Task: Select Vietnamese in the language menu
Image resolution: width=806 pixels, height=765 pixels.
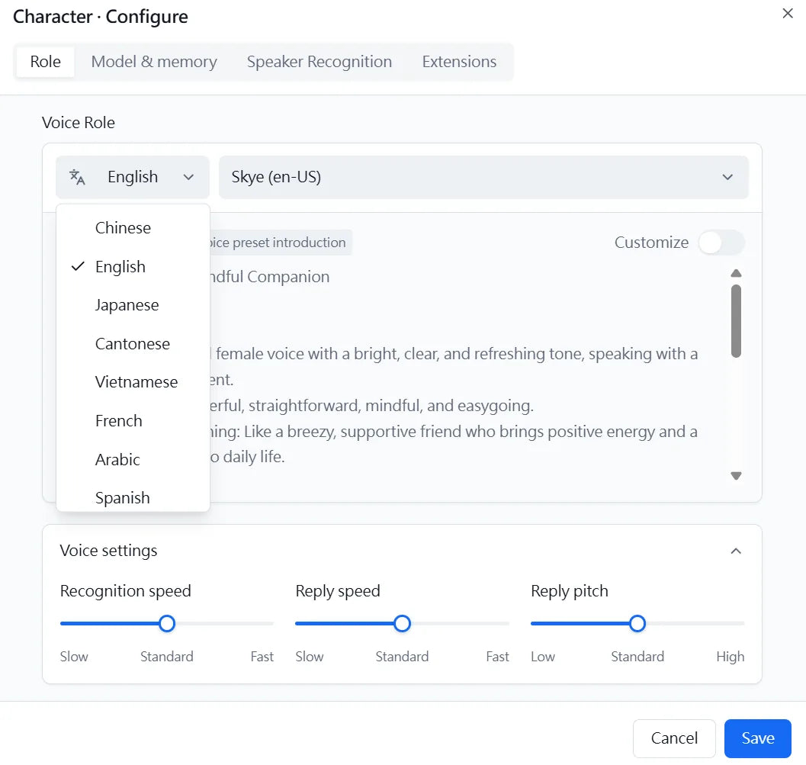Action: tap(133, 382)
